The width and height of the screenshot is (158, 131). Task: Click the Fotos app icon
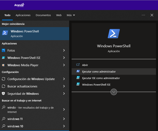coord(3,50)
